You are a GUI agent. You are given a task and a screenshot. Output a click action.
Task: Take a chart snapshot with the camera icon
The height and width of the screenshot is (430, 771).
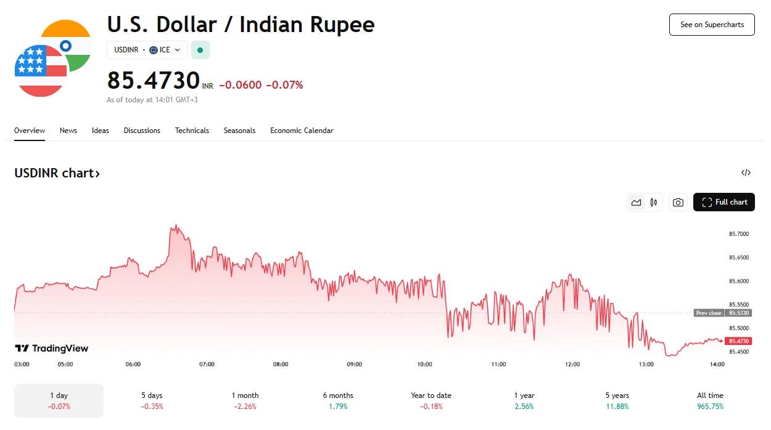coord(678,202)
